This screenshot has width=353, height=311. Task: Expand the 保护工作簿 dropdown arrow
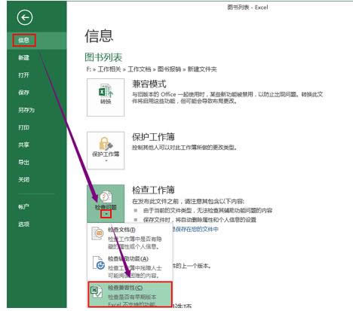coord(106,160)
